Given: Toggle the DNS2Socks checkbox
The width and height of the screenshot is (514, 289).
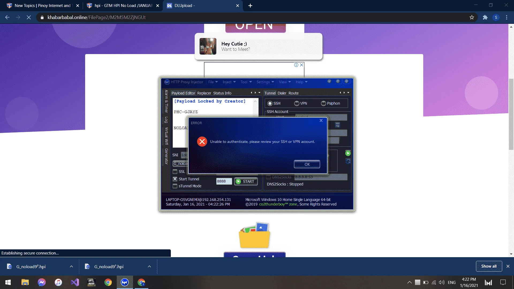Looking at the screenshot, I should pyautogui.click(x=269, y=177).
